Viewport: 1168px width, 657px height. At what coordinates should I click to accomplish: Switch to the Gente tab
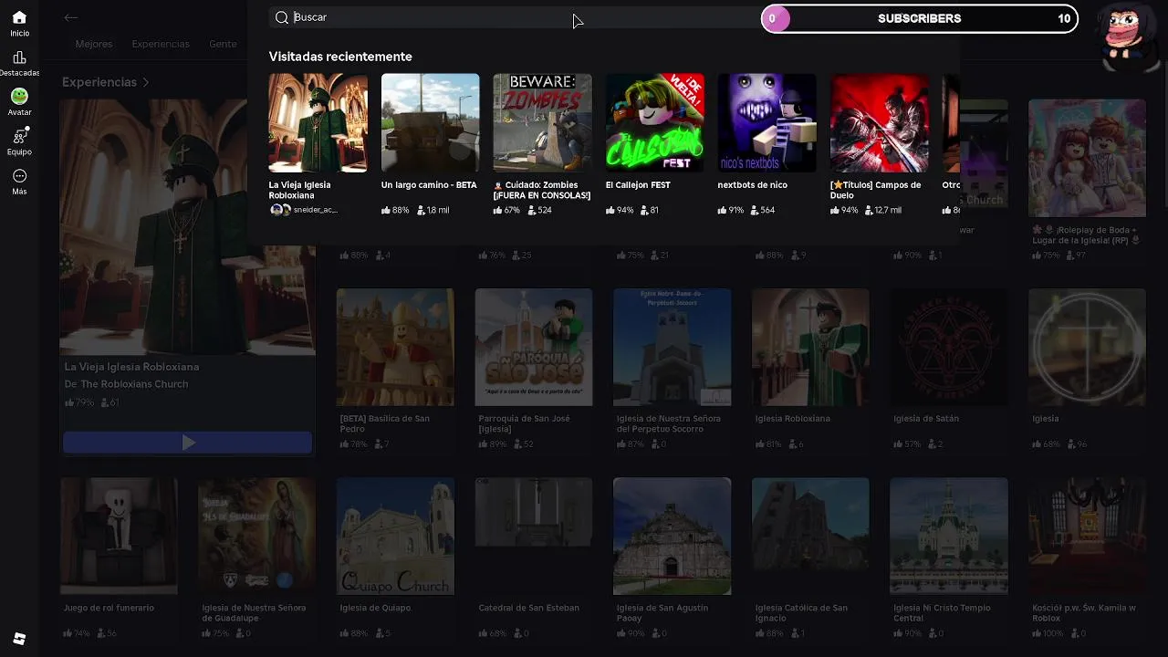223,44
